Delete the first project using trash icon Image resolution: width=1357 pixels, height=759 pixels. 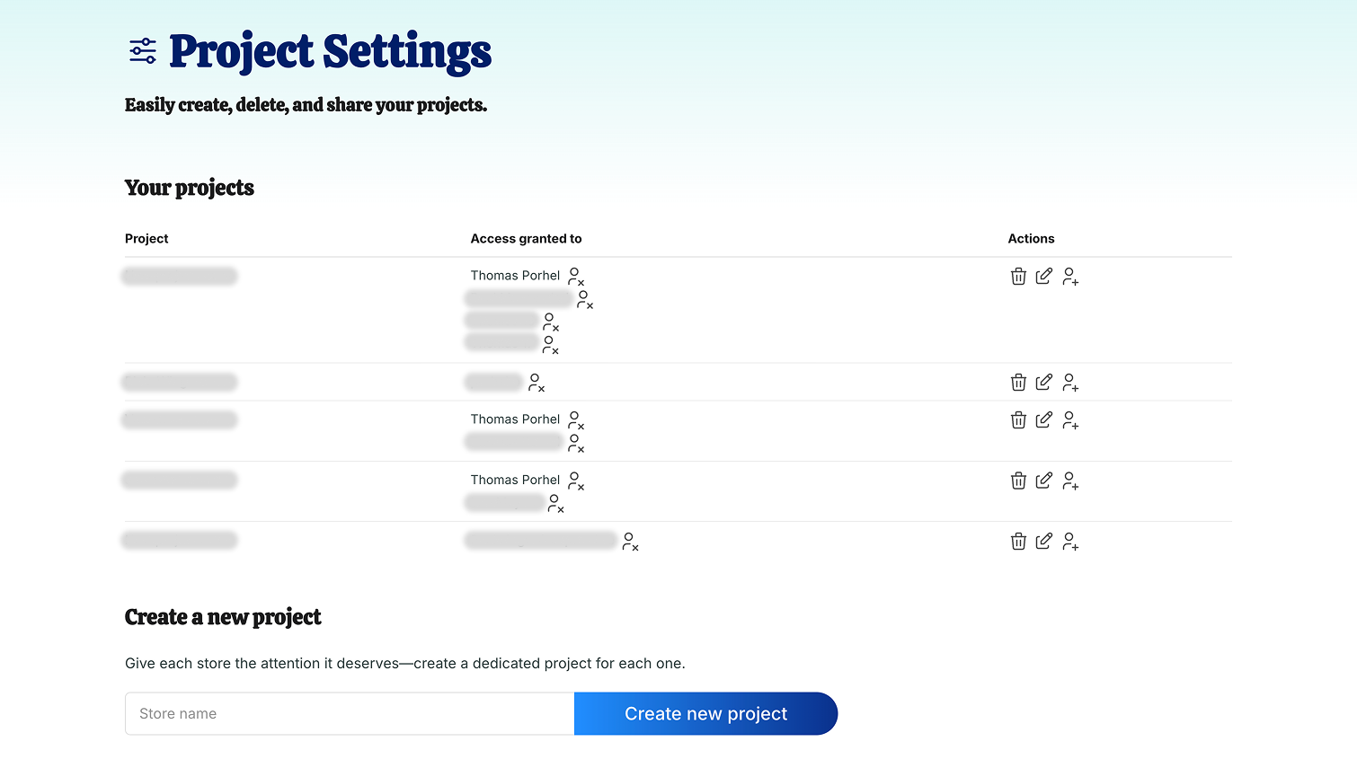[x=1018, y=277]
